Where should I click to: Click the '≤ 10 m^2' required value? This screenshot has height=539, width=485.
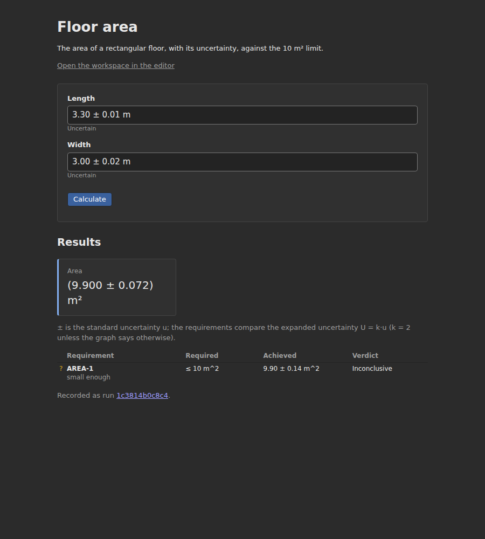coord(202,369)
